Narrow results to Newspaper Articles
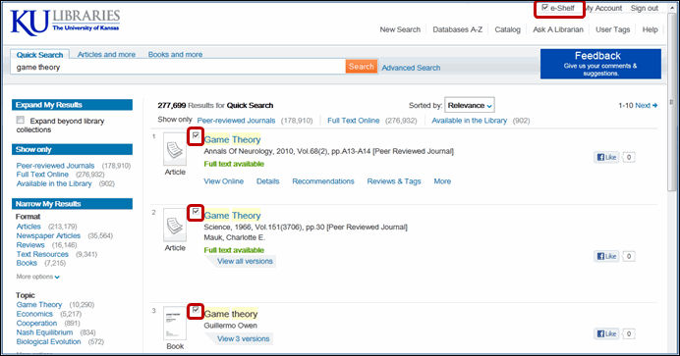This screenshot has width=680, height=356. pyautogui.click(x=48, y=235)
